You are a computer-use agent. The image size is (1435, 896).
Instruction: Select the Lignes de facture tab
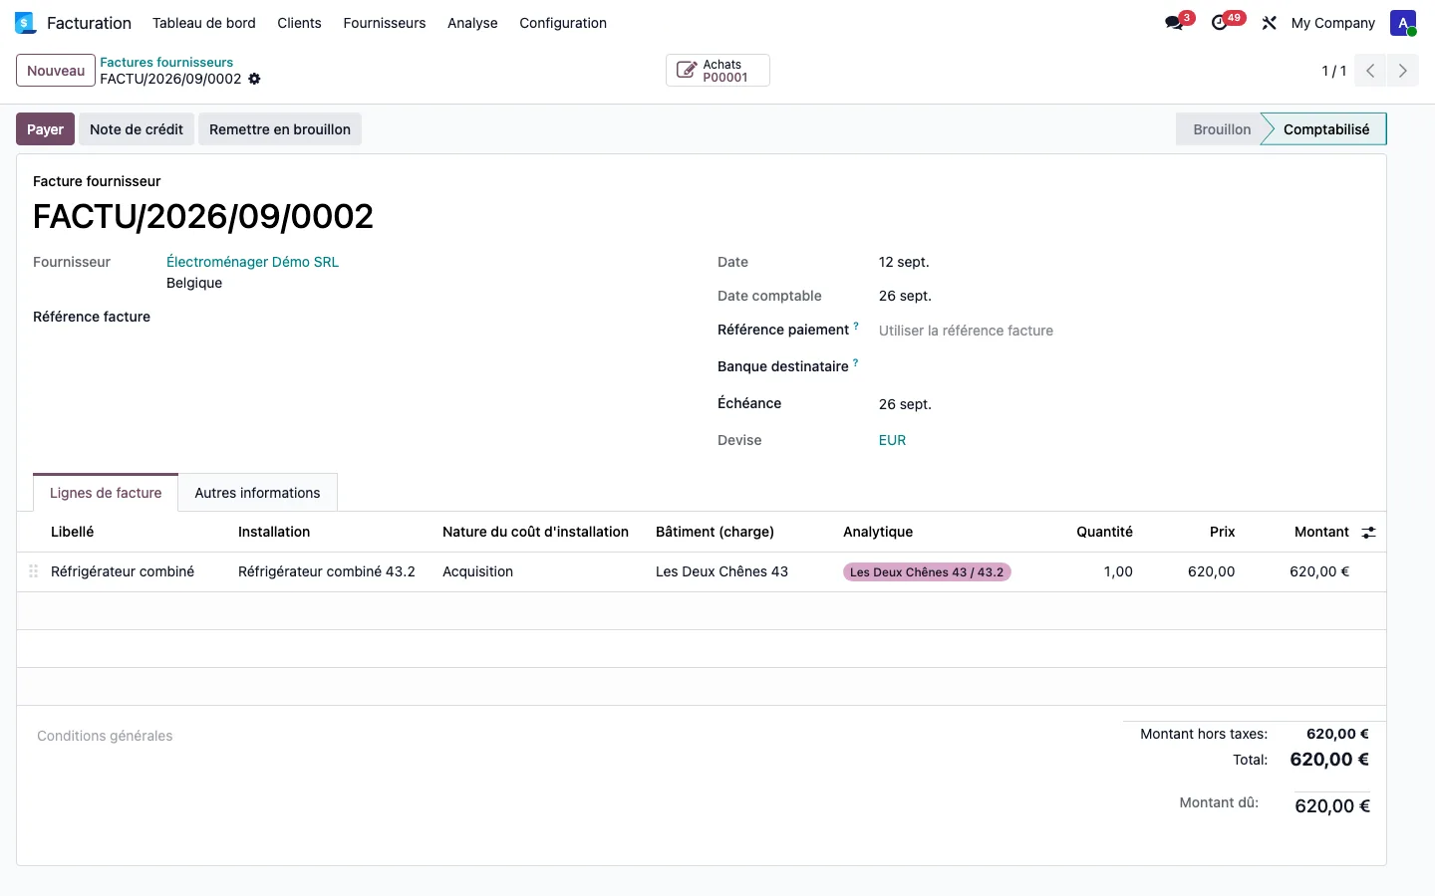[x=106, y=493]
